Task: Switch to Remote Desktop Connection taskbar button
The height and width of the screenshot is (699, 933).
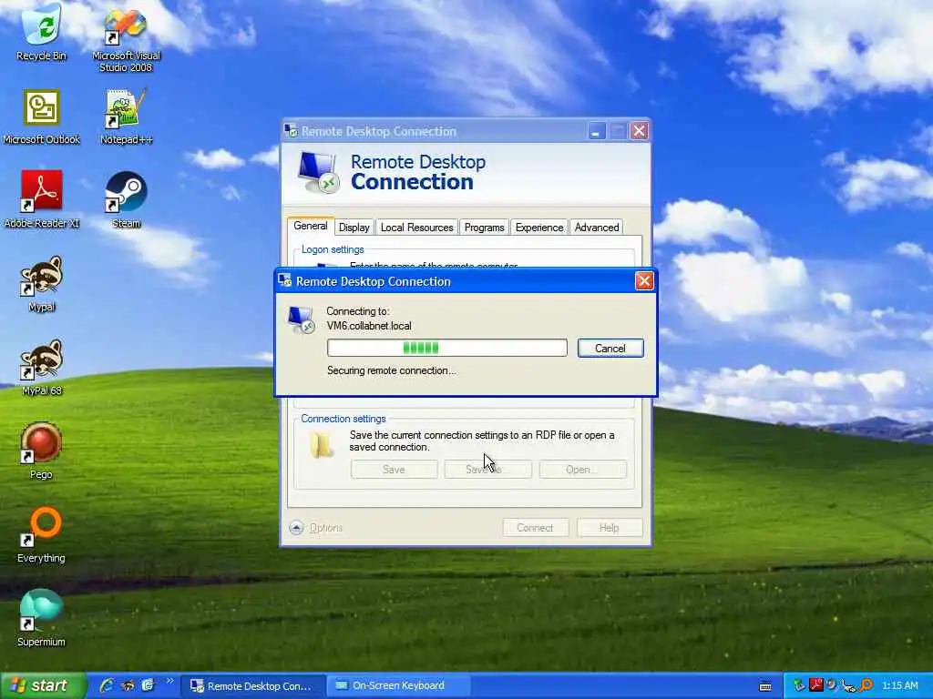Action: (x=253, y=686)
